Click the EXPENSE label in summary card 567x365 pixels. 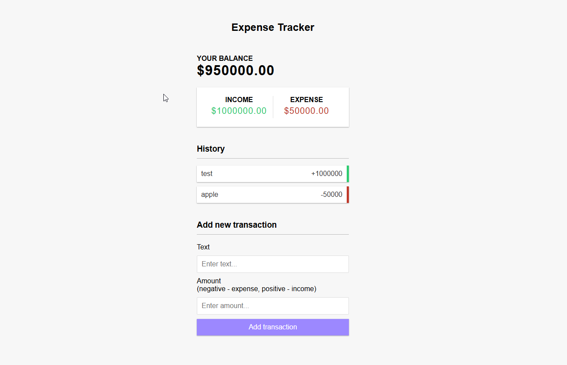click(x=306, y=100)
